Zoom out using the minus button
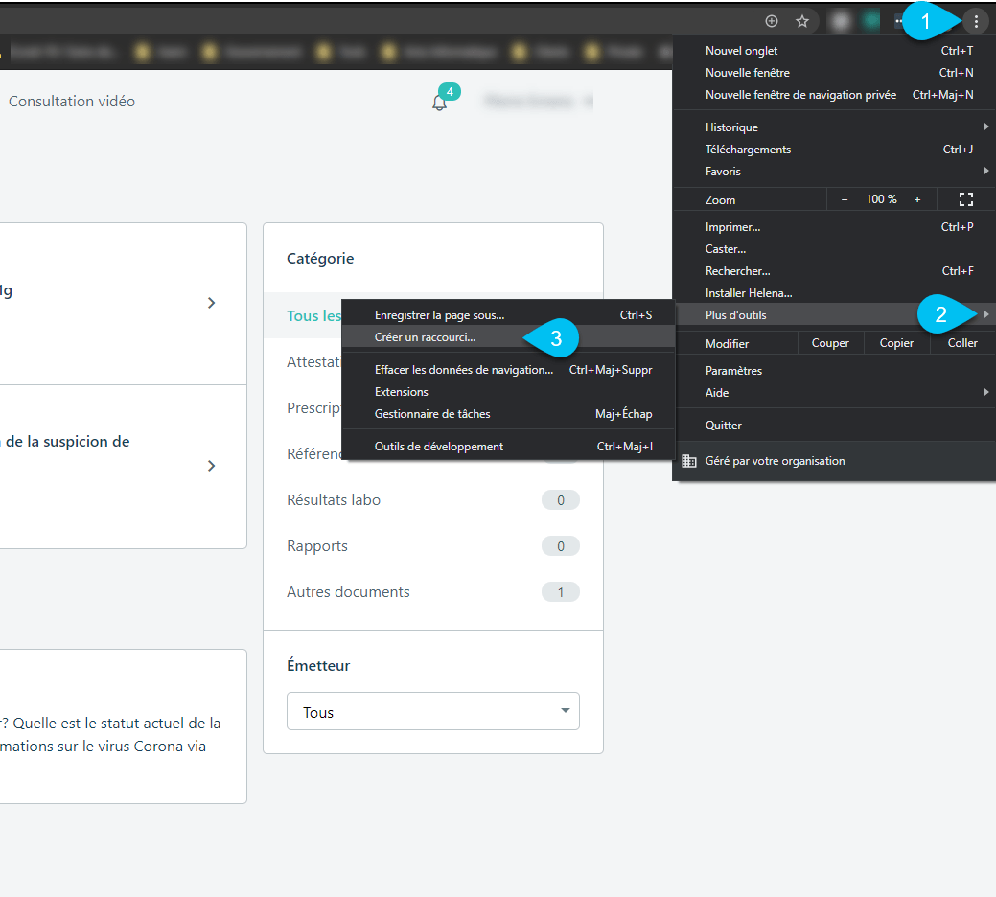Screen dimensions: 996x897 click(x=845, y=199)
